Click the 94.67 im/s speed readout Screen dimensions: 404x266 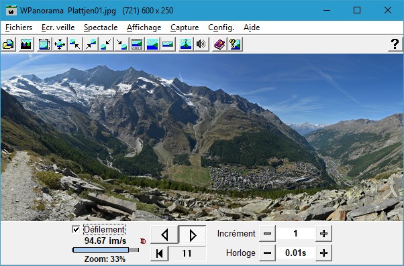click(105, 241)
